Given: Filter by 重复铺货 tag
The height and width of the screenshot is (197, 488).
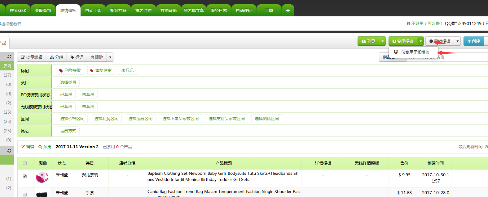Looking at the screenshot, I should tap(101, 70).
